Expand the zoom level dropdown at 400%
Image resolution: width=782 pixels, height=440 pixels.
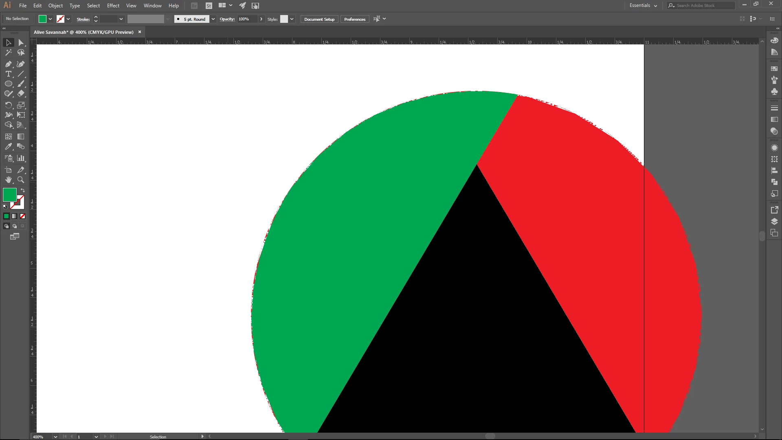tap(55, 437)
